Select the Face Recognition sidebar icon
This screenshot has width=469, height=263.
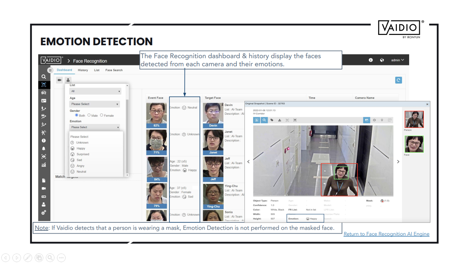coord(44,85)
